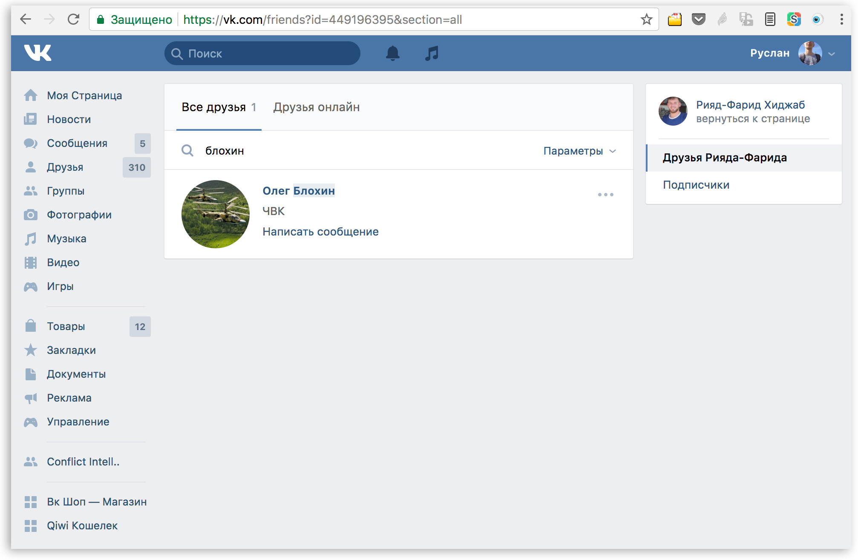
Task: Click the VK logo icon
Action: 37,53
